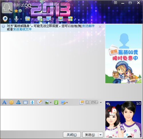Expand the 消息记录 dropdown arrow
Screen dimensions: 143x139
point(101,102)
